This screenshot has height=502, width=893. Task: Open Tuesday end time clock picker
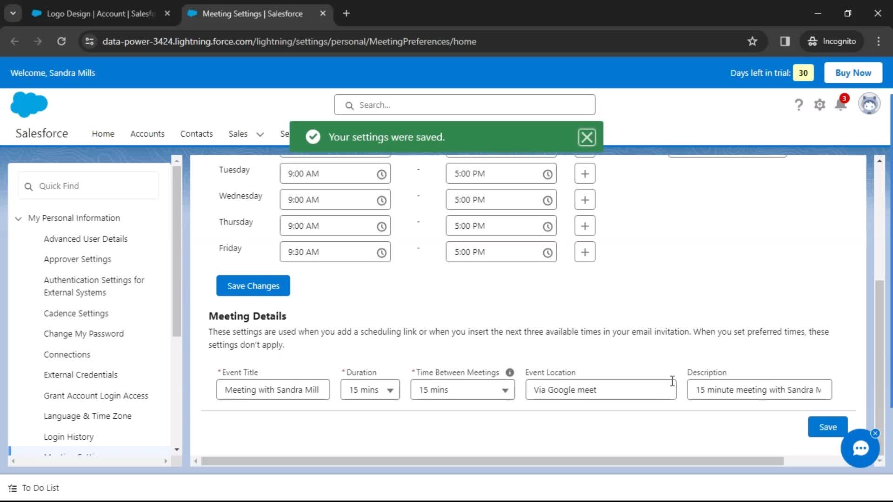pos(547,174)
